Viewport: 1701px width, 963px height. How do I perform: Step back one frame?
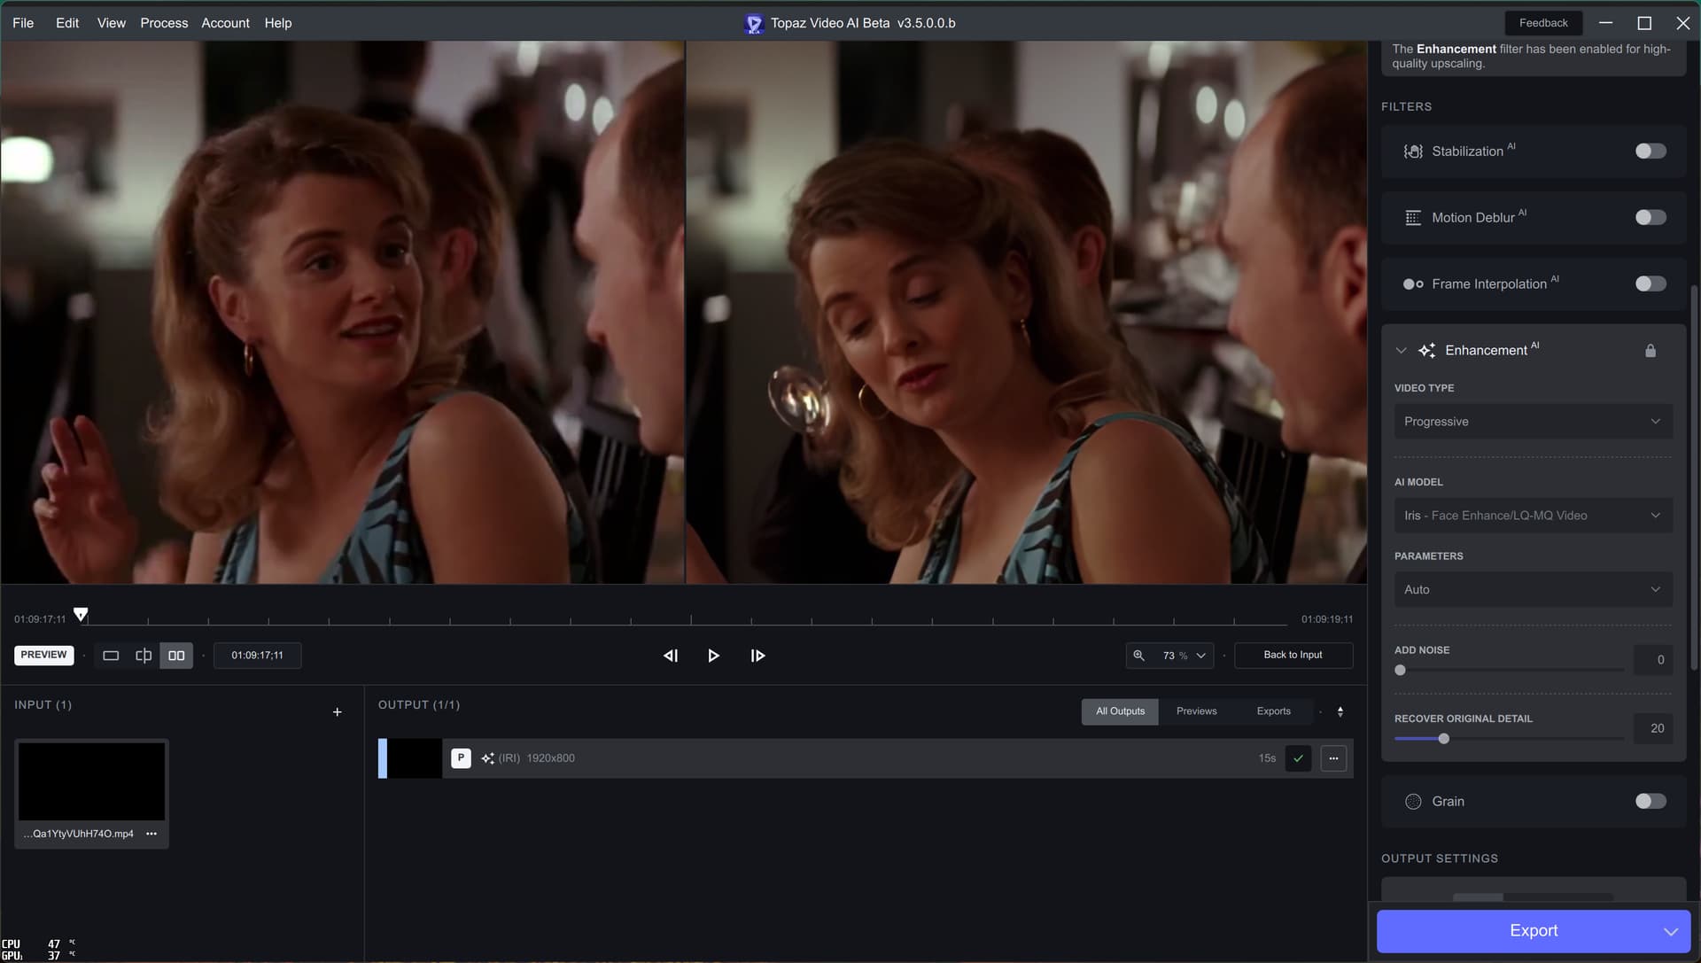tap(671, 656)
